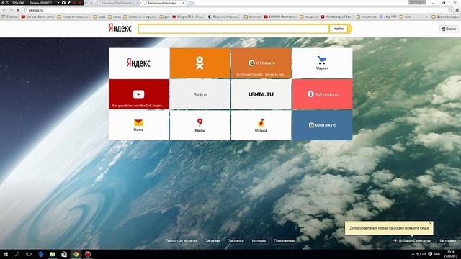Viewport: 461px width, 259px height.
Task: Click the ENG language indicator
Action: pos(437,254)
